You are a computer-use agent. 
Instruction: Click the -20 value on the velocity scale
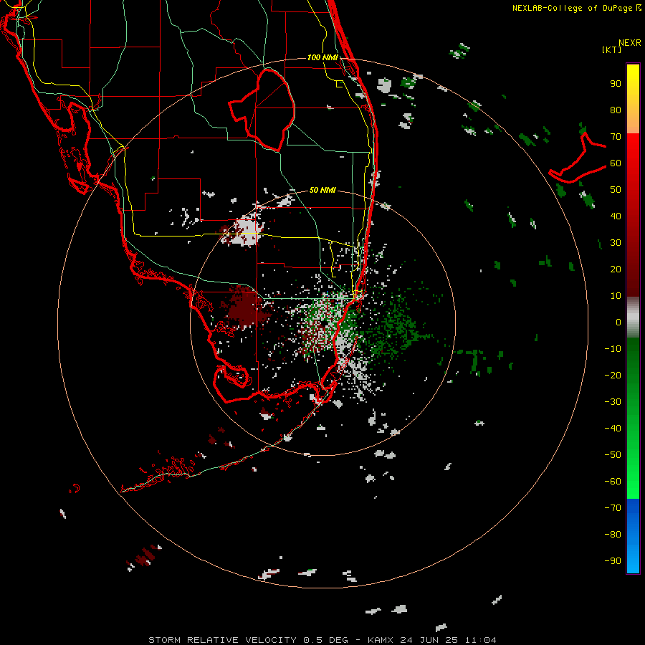click(613, 375)
